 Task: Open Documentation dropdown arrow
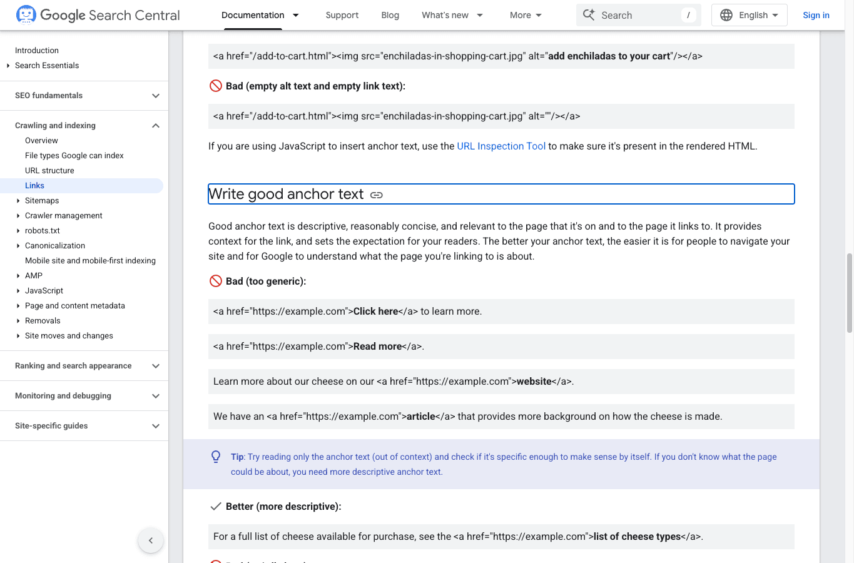point(296,15)
